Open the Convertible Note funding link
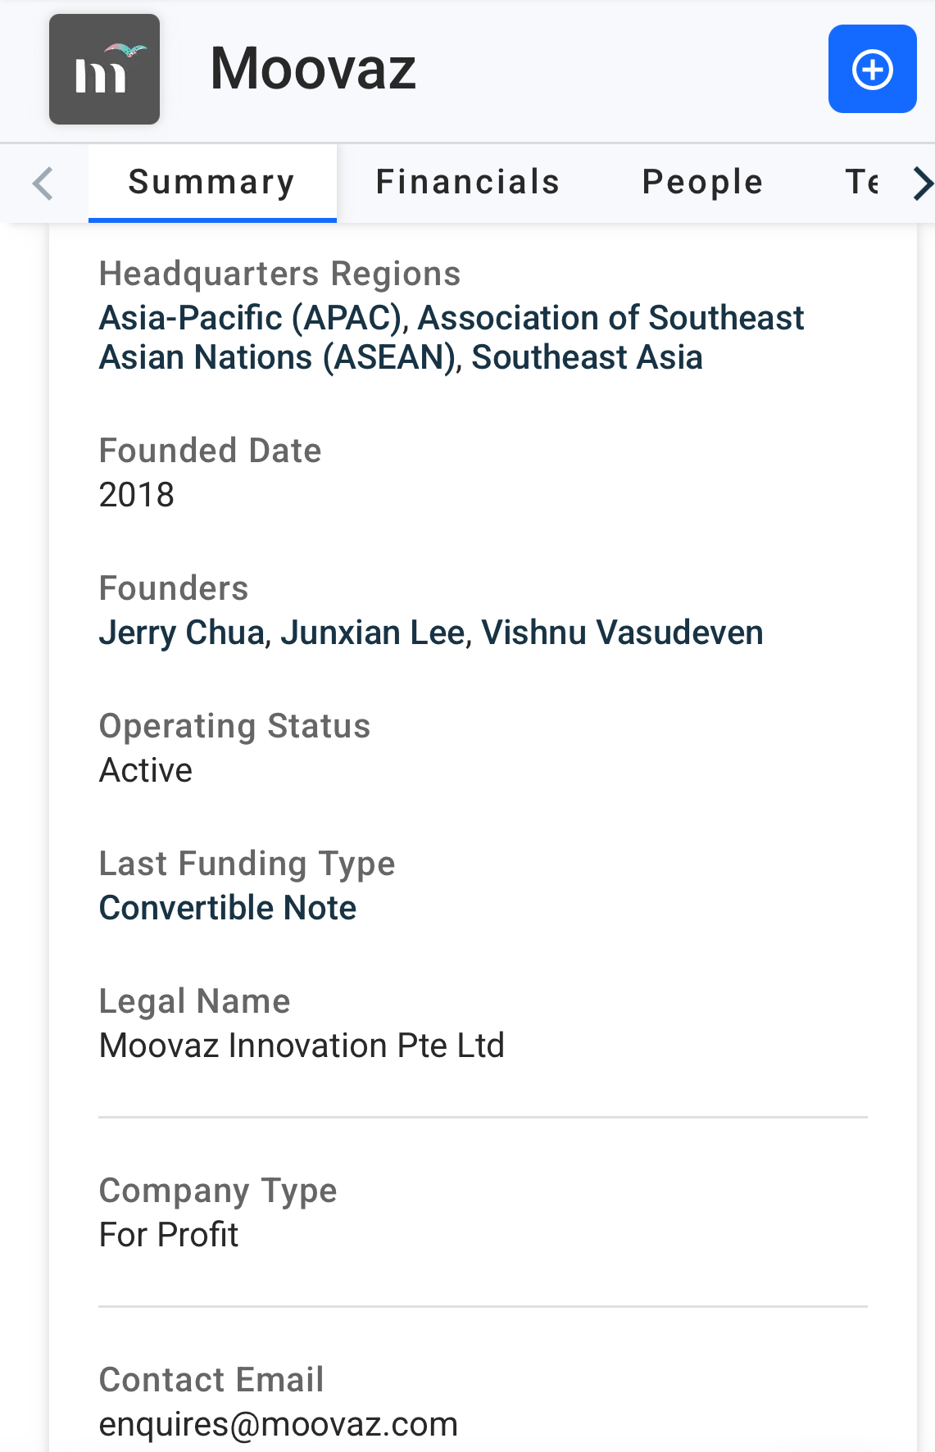935x1452 pixels. click(x=228, y=908)
